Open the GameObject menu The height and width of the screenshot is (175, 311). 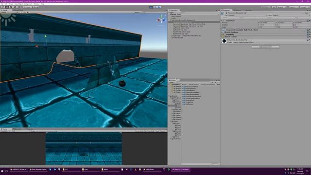[18, 4]
